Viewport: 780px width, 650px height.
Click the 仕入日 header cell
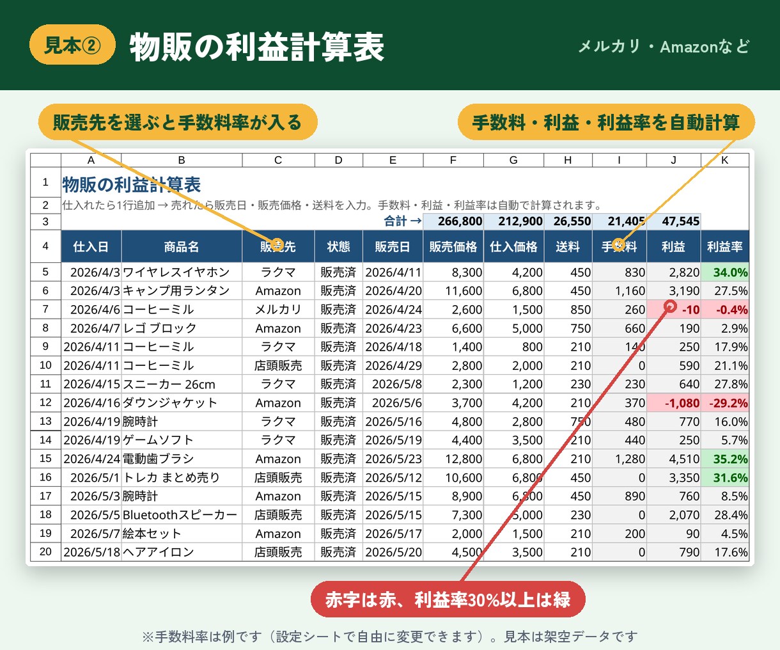(x=91, y=246)
